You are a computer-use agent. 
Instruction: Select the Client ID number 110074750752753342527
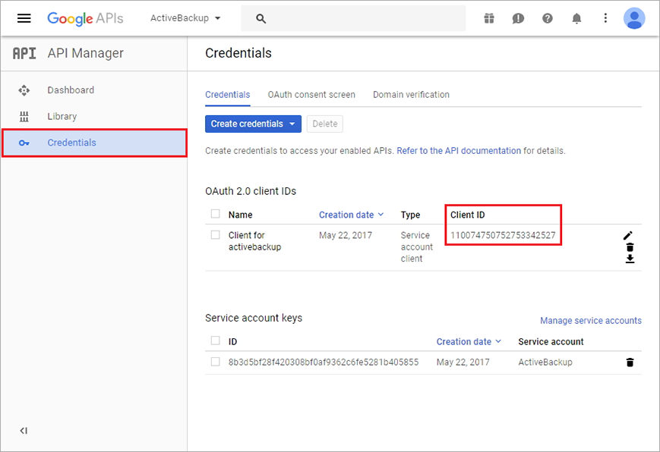[503, 235]
